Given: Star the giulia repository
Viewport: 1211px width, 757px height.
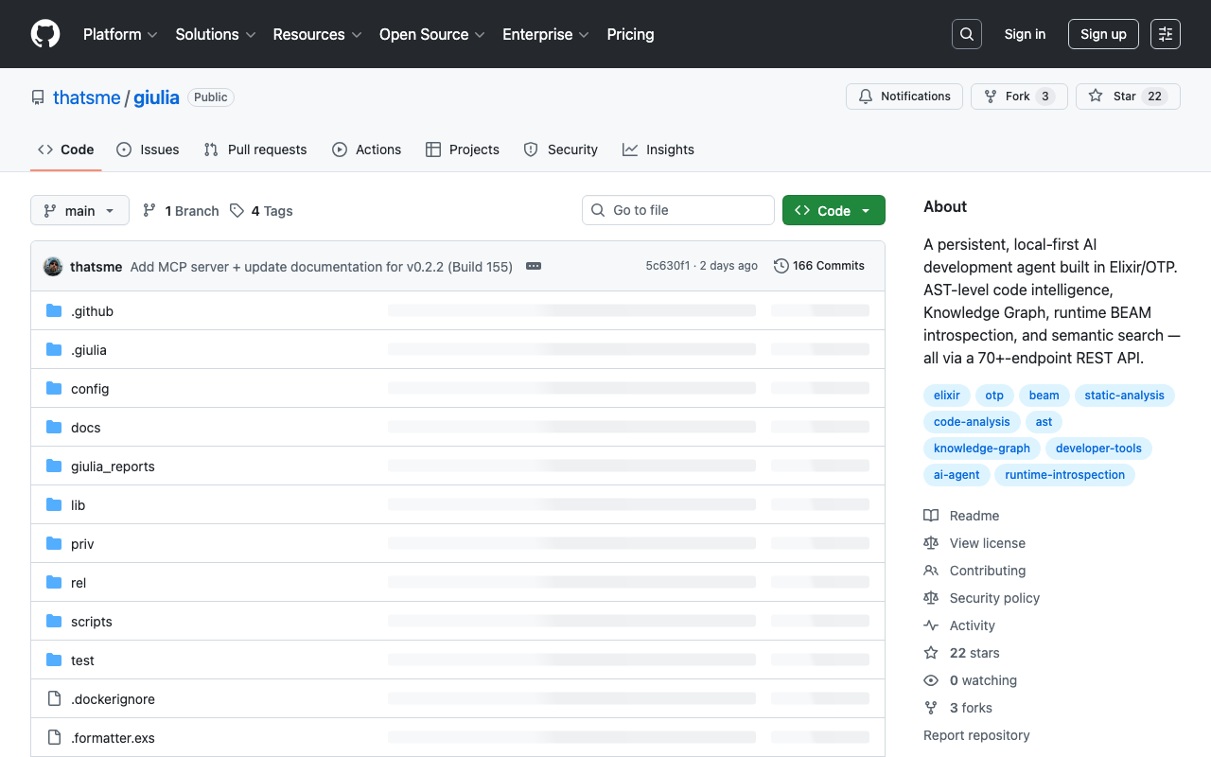Looking at the screenshot, I should tap(1128, 96).
